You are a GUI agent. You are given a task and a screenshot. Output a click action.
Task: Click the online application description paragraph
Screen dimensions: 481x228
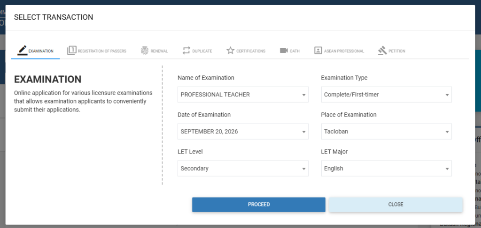pos(83,101)
